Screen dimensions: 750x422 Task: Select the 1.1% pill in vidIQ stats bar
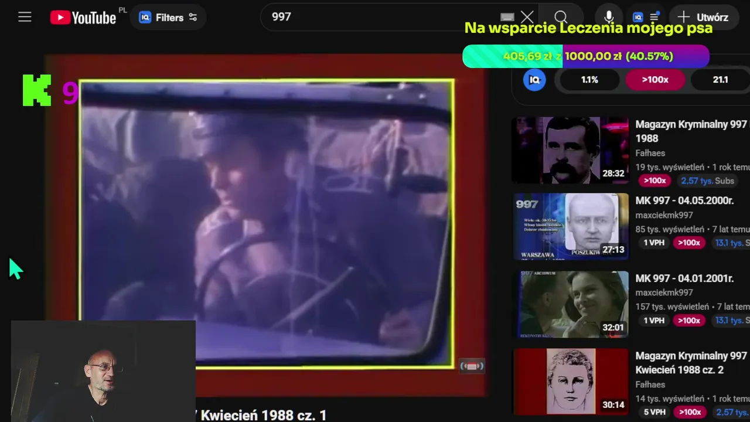coord(589,80)
